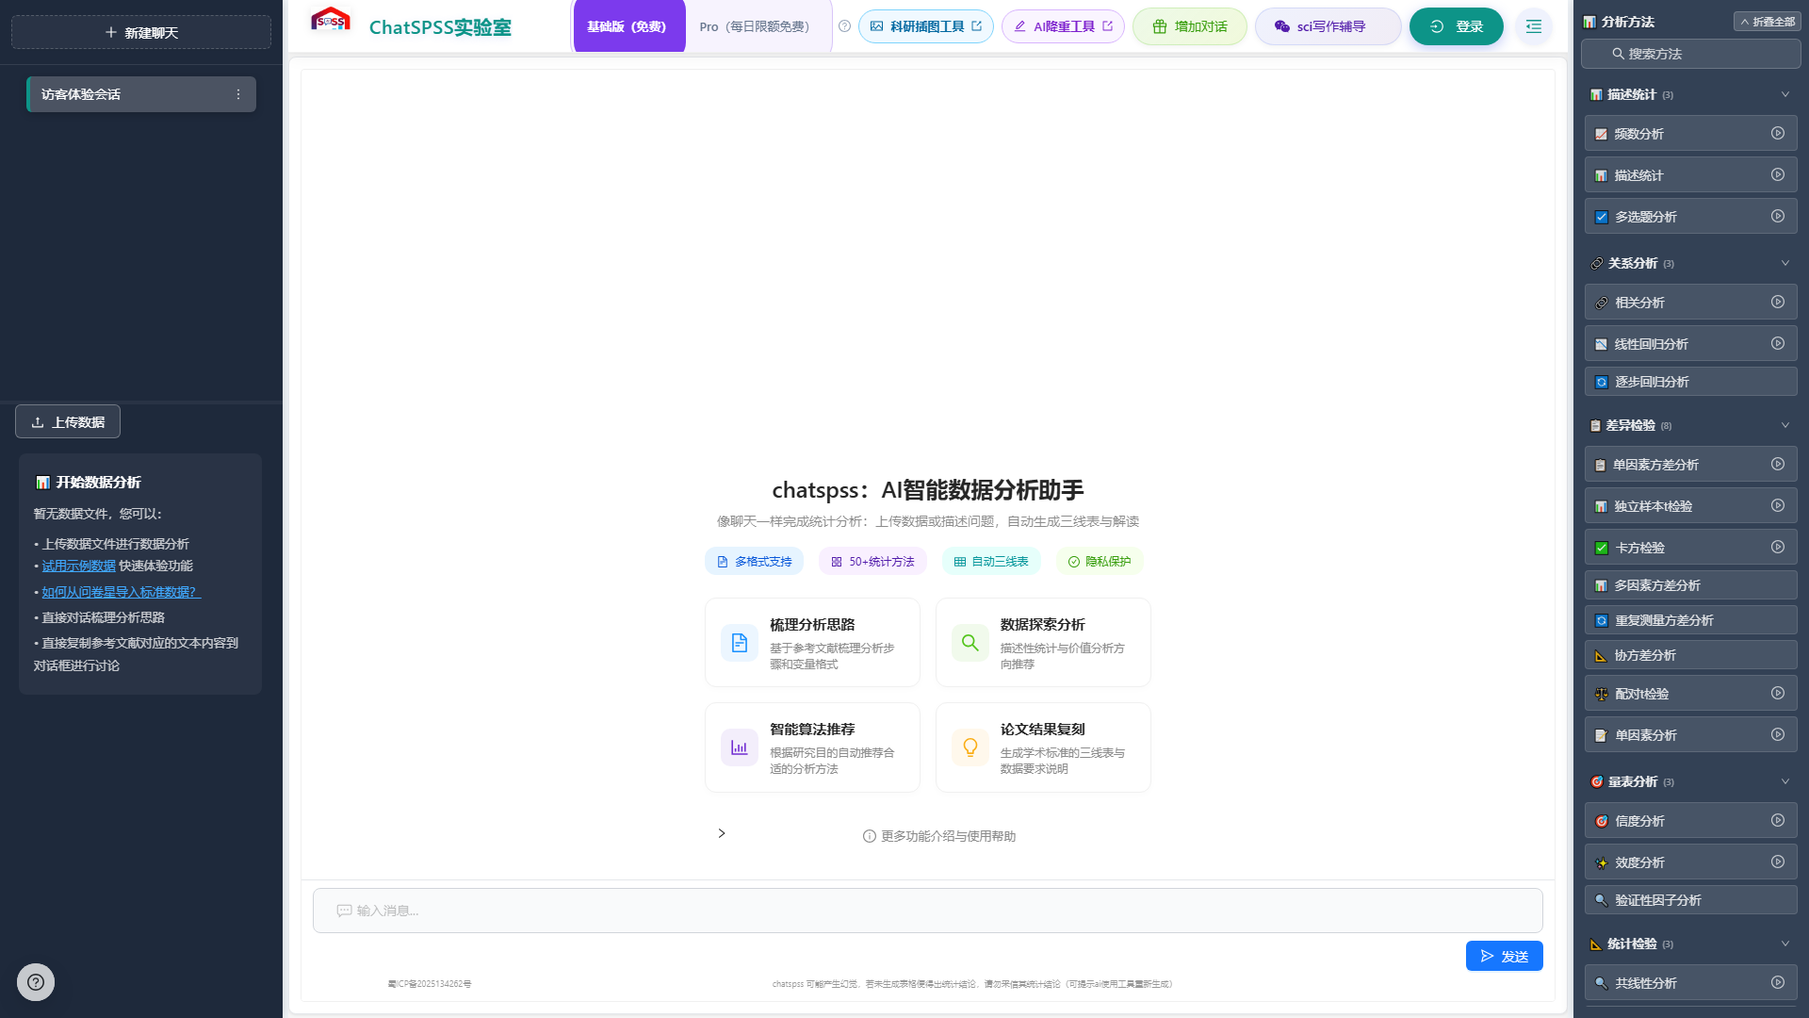Click the sci写作辅导 button
The height and width of the screenshot is (1018, 1809).
click(x=1328, y=26)
